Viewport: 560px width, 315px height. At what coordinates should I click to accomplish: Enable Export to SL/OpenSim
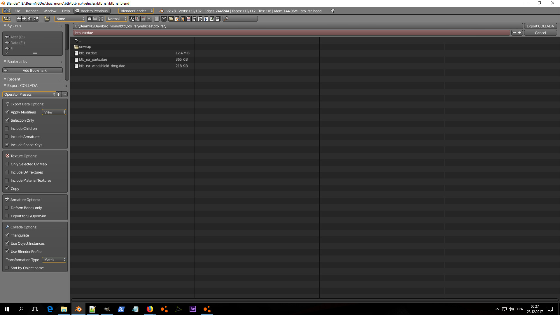click(x=7, y=216)
